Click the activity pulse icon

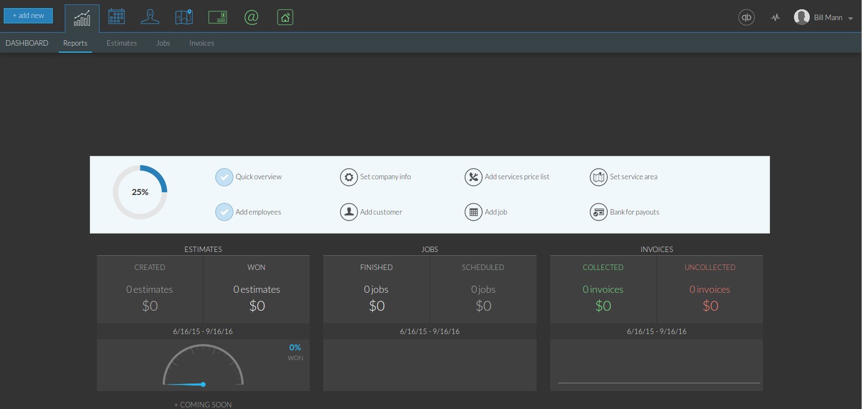(x=775, y=17)
